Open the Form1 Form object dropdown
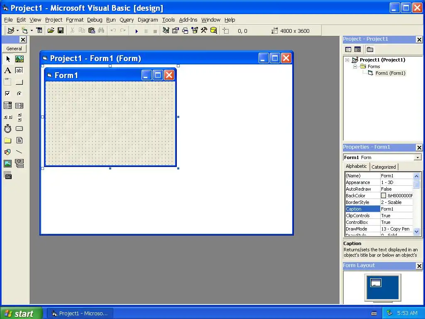Image resolution: width=425 pixels, height=319 pixels. pos(418,157)
